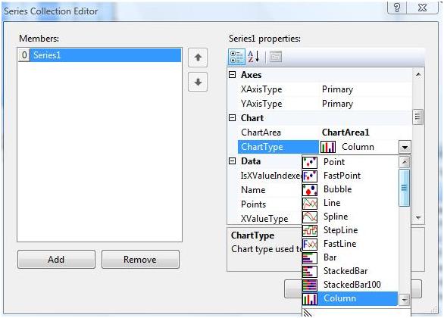Viewport: 444px width, 318px height.
Task: Click the Add button
Action: click(56, 259)
